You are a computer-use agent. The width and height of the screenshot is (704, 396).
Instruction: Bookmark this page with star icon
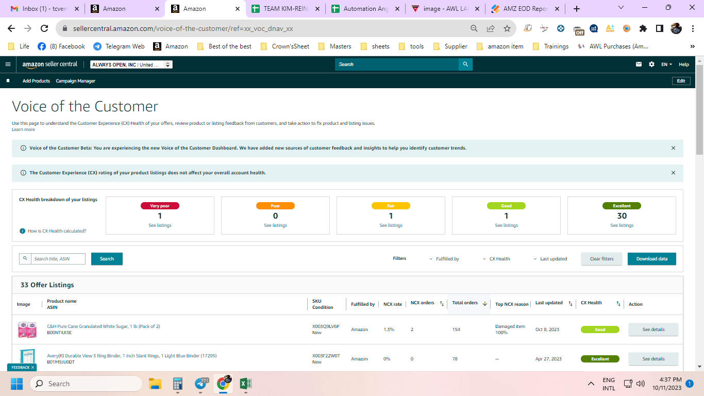507,29
